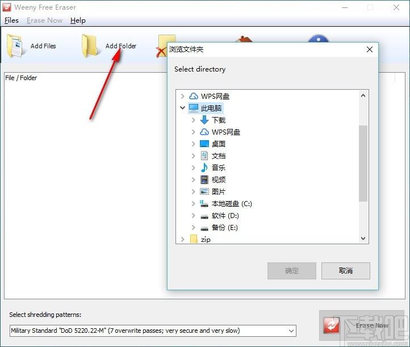Viewport: 410px width, 347px height.
Task: Minimize the Weeny Free Eraser window
Action: coord(345,7)
